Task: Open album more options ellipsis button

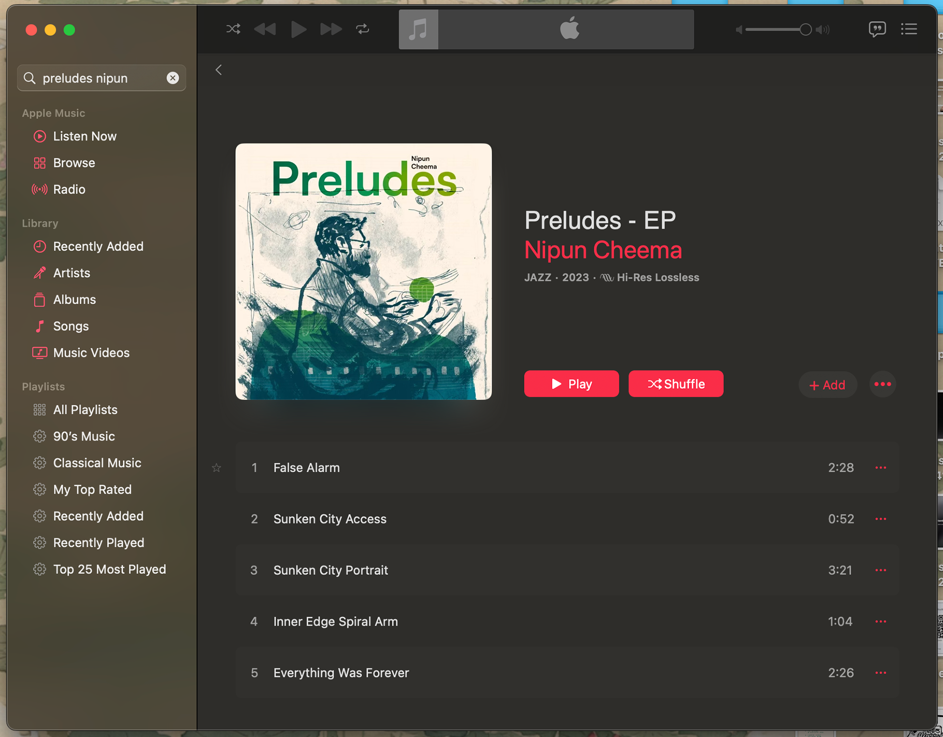Action: click(883, 384)
